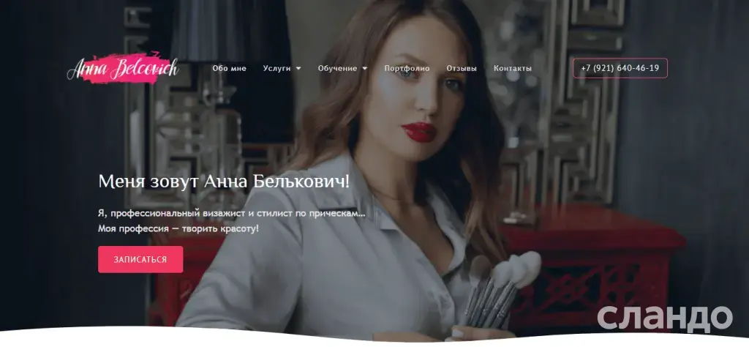Click the text about профессиональный визажист и стилист
749x347 pixels.
232,214
